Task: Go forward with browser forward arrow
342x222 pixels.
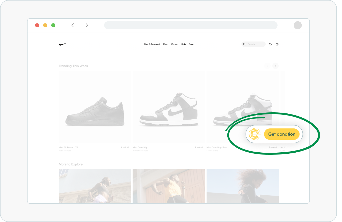Action: coord(87,25)
